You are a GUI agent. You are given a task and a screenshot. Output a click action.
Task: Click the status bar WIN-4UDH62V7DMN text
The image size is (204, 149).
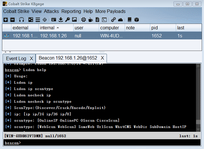coord(24,136)
